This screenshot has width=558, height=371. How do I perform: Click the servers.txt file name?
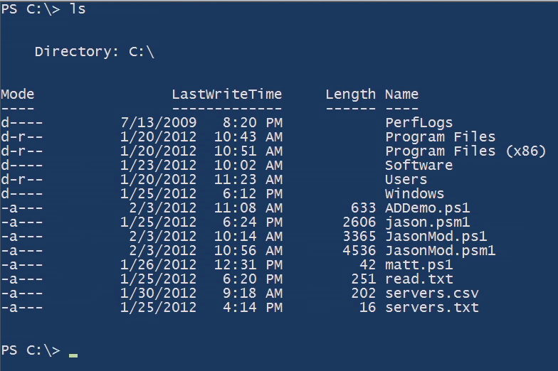tap(431, 307)
